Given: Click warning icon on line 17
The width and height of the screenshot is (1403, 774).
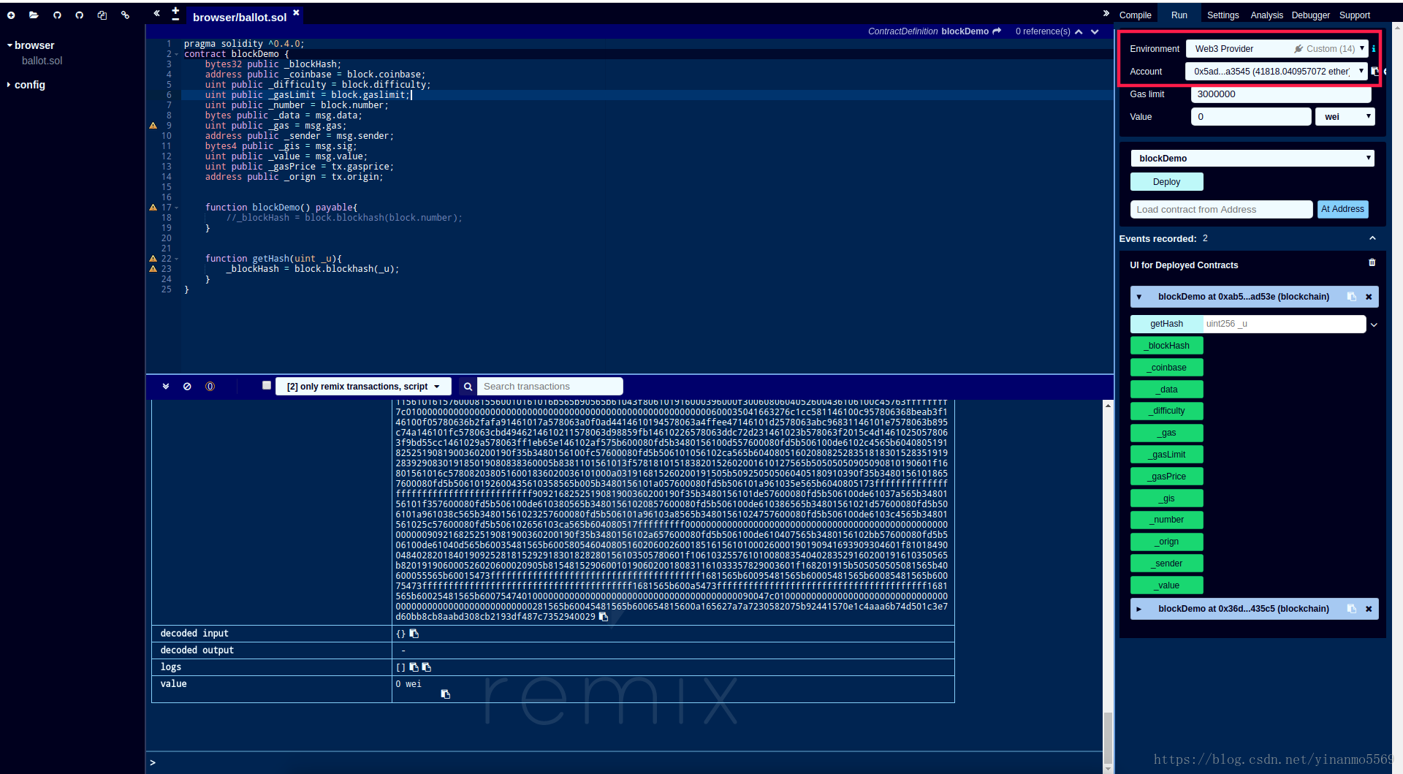Looking at the screenshot, I should coord(153,208).
